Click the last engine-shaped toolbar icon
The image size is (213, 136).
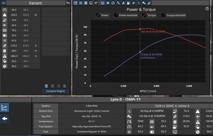tap(149, 3)
